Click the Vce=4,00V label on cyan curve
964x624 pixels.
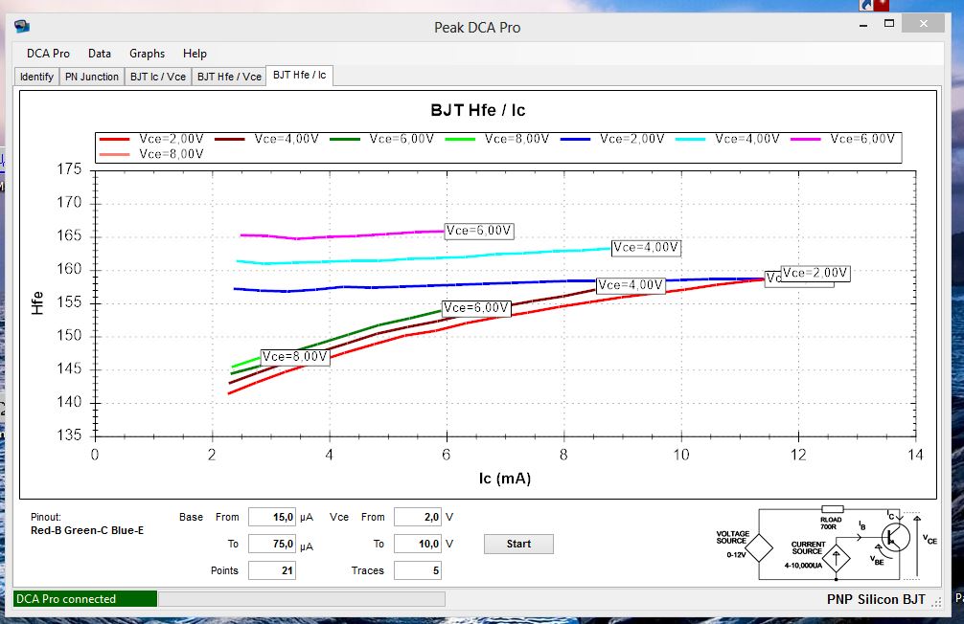(646, 248)
